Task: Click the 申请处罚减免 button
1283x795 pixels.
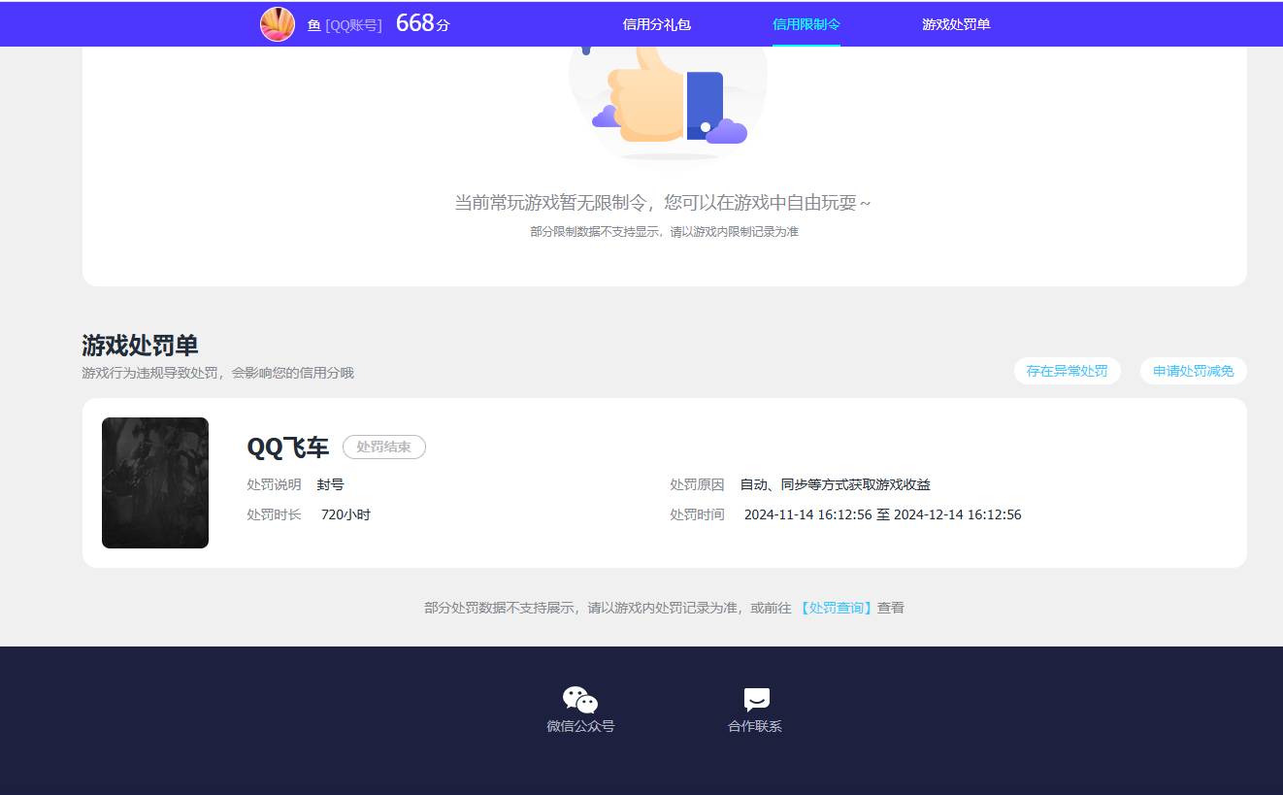Action: (1193, 371)
